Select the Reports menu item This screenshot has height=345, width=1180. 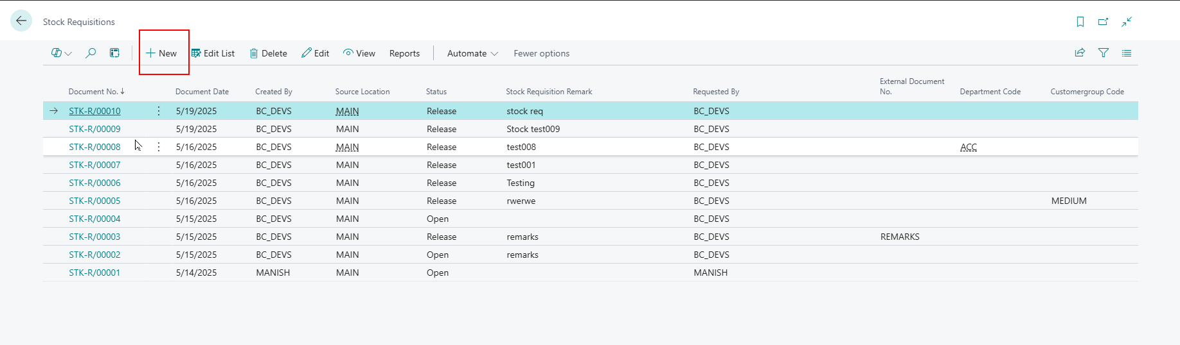pos(404,53)
